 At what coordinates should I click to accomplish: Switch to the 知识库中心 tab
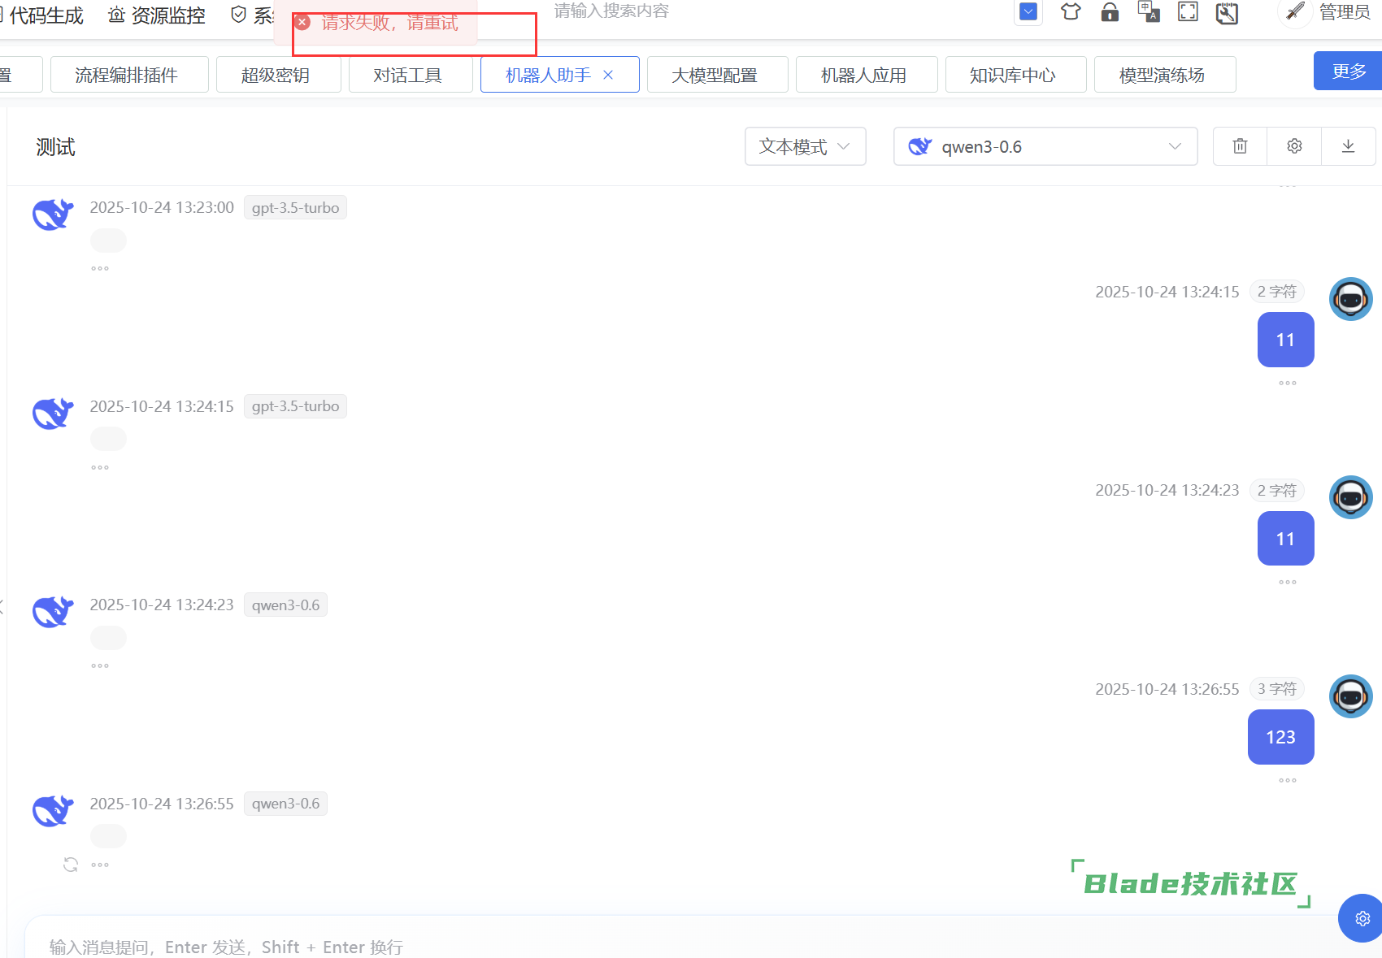[x=1015, y=75]
